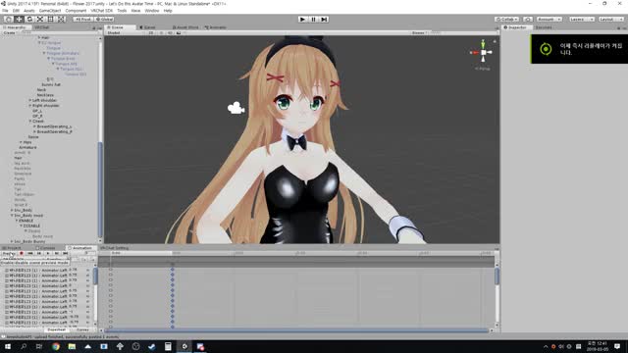Open the Gizmos dropdown in scene view
This screenshot has height=353, width=628.
tap(419, 32)
